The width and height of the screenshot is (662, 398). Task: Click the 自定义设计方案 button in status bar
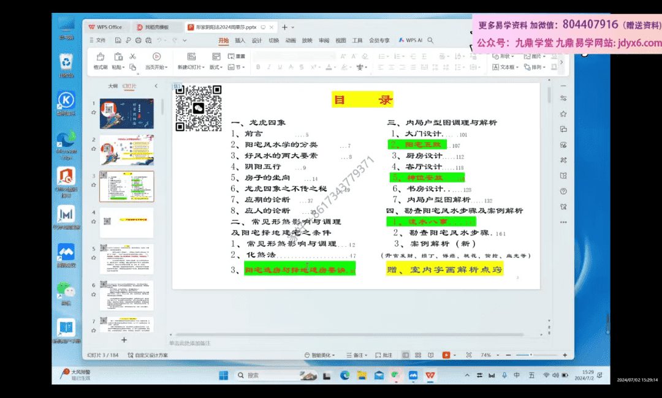(148, 355)
